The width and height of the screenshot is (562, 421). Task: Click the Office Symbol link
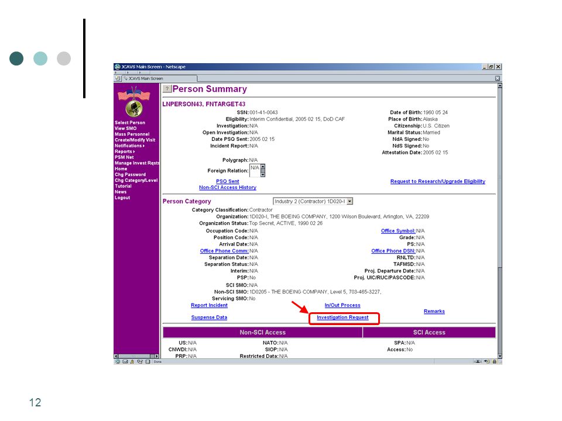tap(398, 231)
